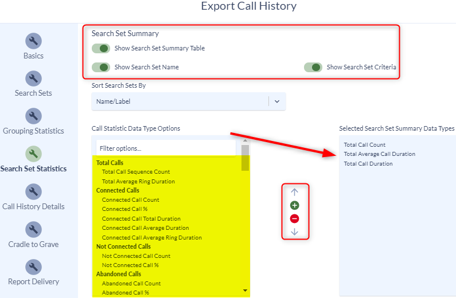Click the green plus add icon

[295, 205]
